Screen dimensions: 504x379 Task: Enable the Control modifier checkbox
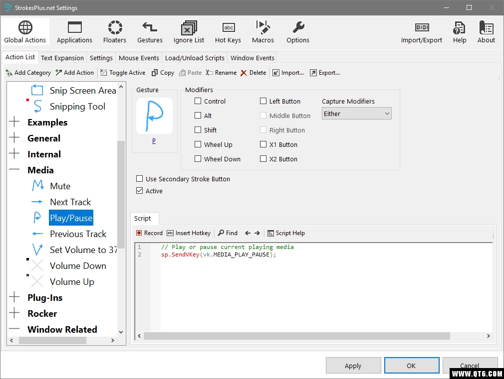pyautogui.click(x=198, y=101)
